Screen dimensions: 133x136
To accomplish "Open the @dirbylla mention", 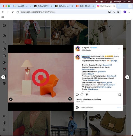I will click(x=102, y=72).
